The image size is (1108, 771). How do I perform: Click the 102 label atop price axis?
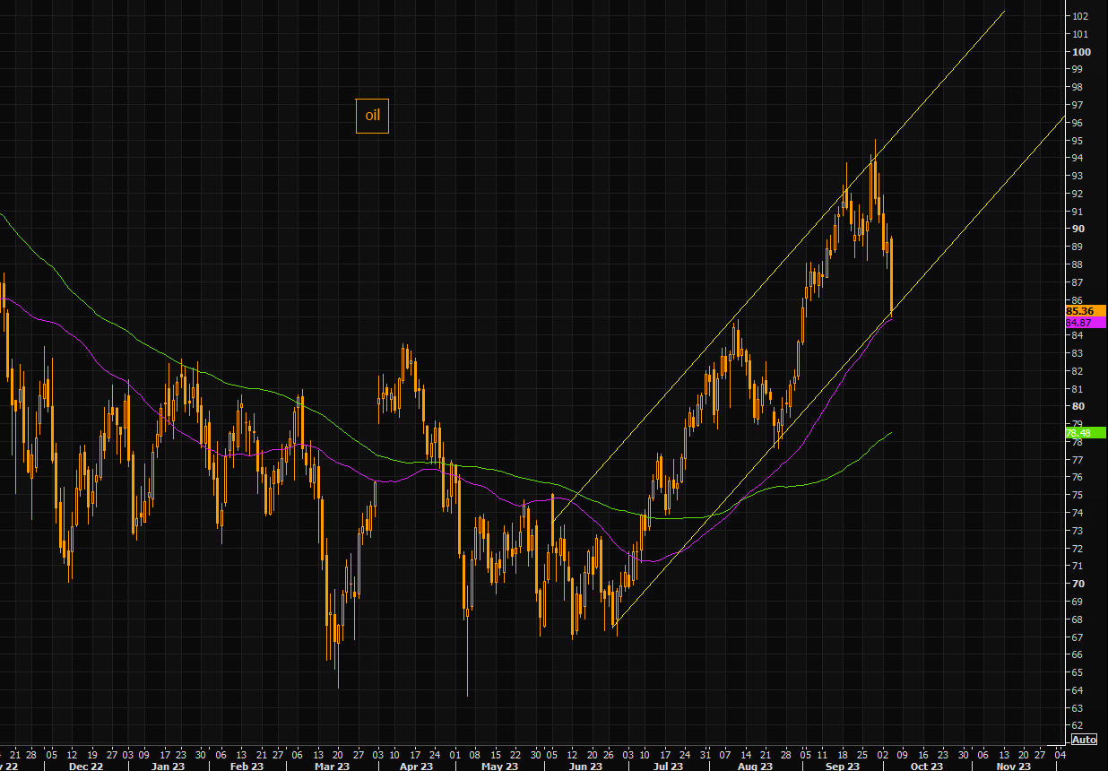1081,16
